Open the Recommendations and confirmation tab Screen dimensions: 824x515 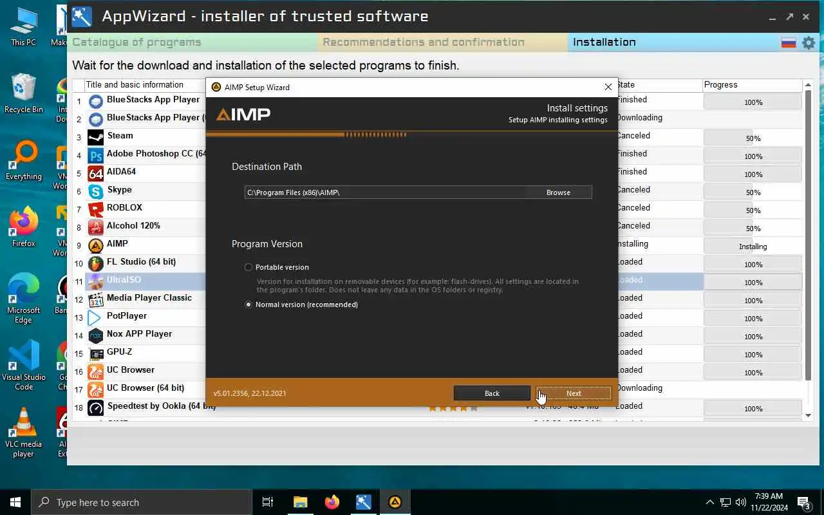(x=442, y=42)
